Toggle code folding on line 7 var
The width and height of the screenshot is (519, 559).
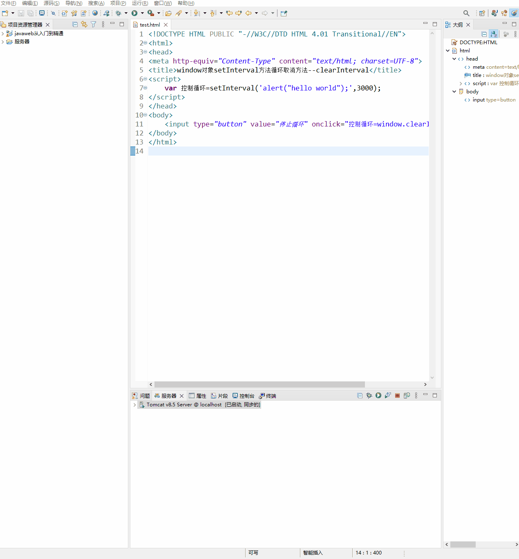145,88
